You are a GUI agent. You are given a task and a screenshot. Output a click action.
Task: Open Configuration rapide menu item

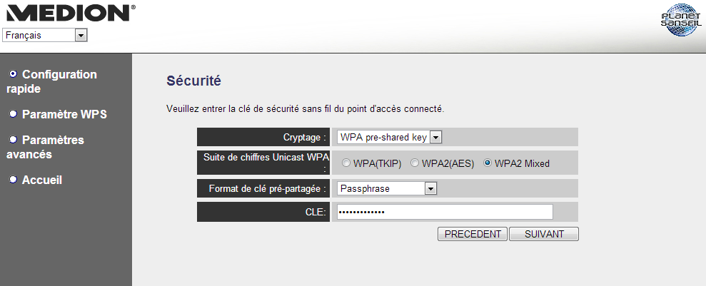(x=52, y=81)
